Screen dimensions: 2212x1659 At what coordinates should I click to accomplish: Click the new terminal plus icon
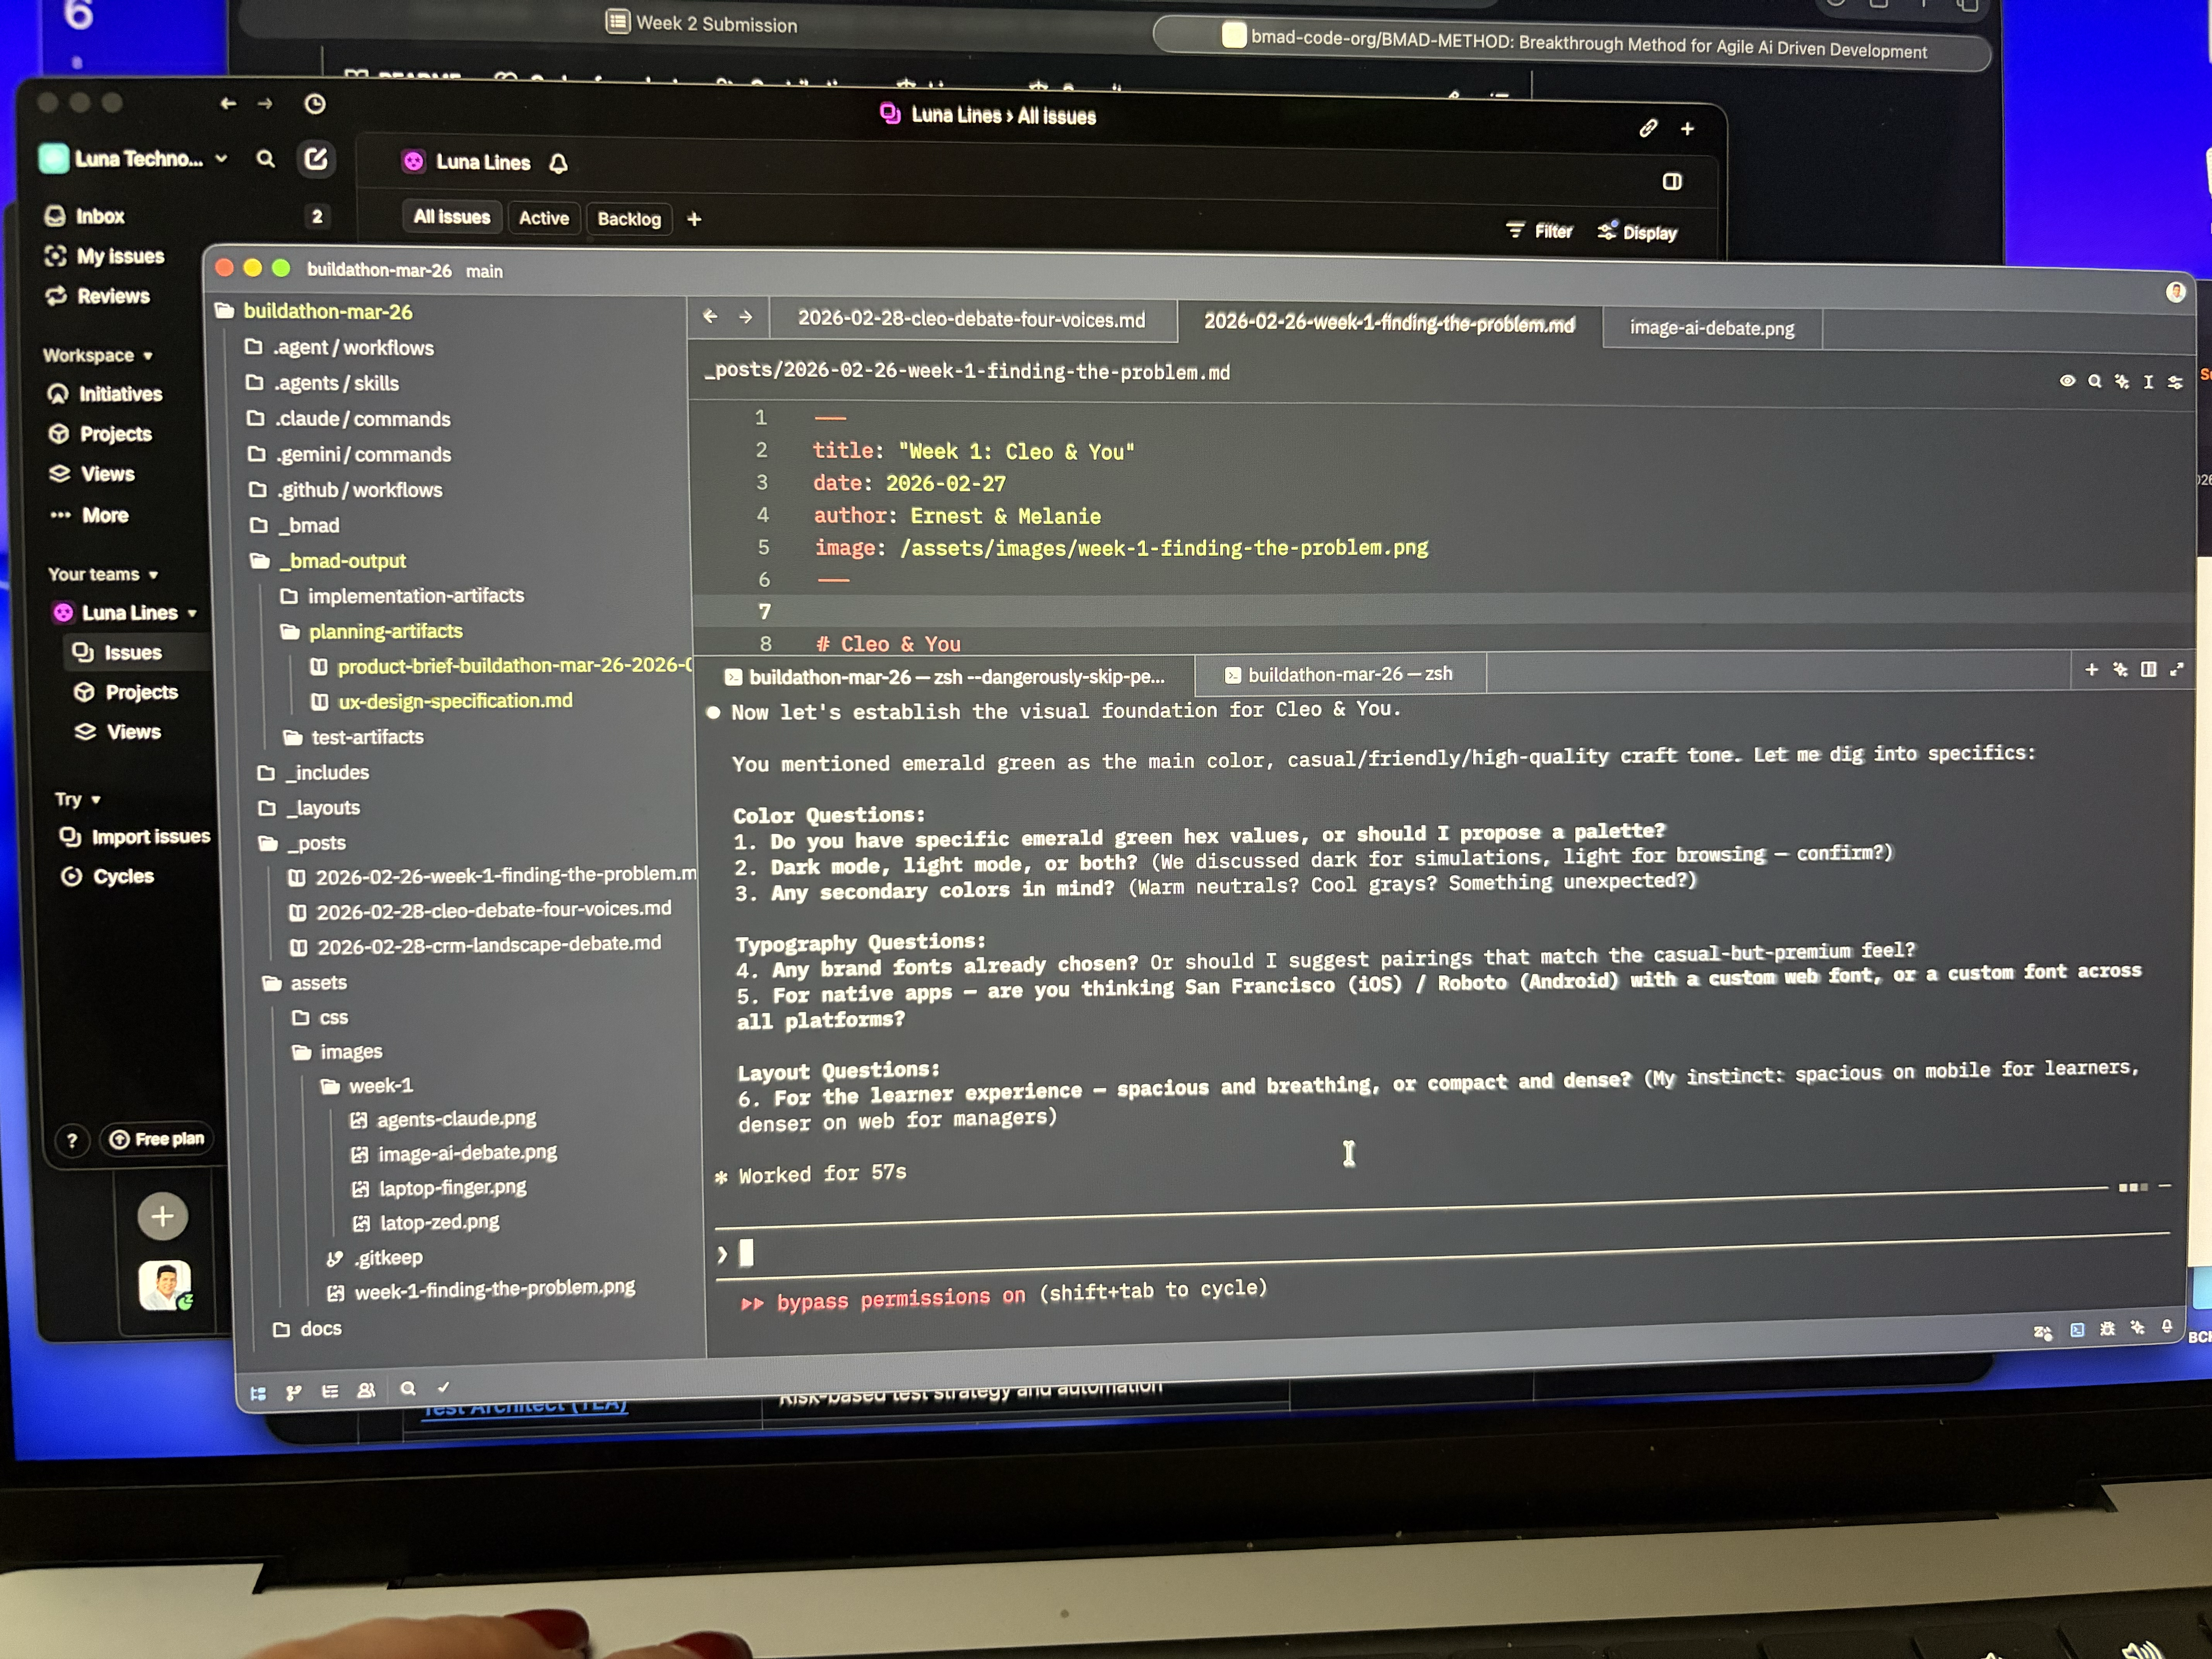pos(2091,670)
